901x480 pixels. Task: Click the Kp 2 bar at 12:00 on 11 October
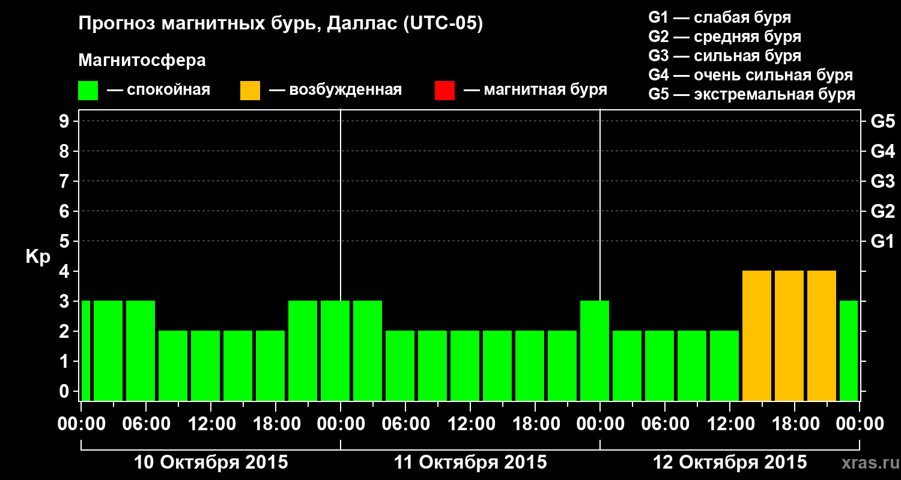[x=465, y=365]
